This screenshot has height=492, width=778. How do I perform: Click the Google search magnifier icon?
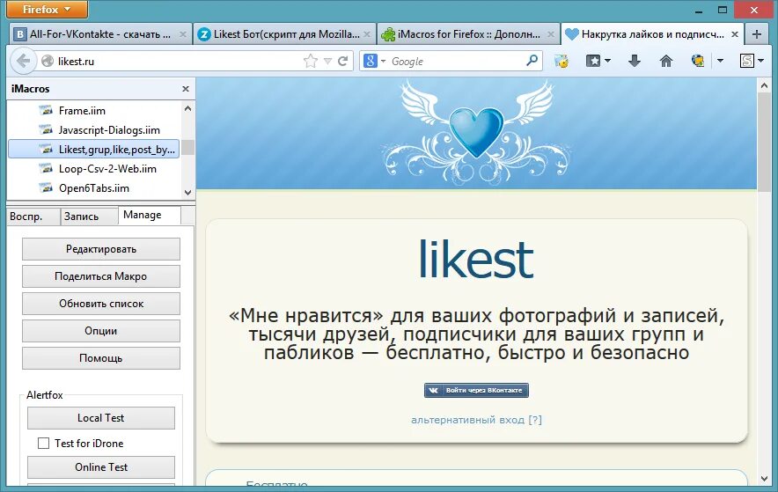(532, 61)
